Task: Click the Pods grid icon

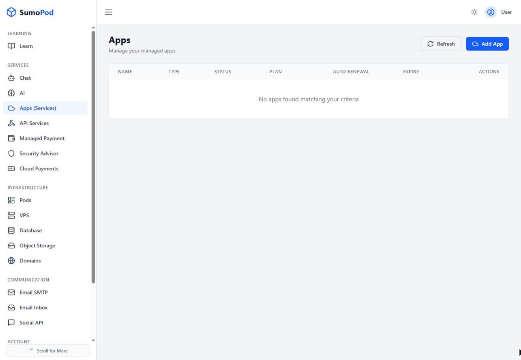Action: [x=11, y=200]
